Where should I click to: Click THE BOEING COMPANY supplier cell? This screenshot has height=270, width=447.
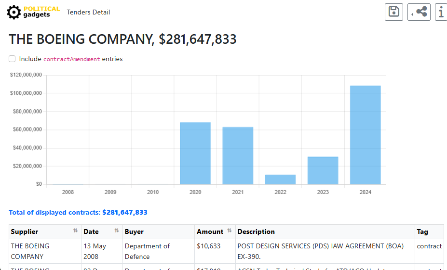pyautogui.click(x=45, y=251)
